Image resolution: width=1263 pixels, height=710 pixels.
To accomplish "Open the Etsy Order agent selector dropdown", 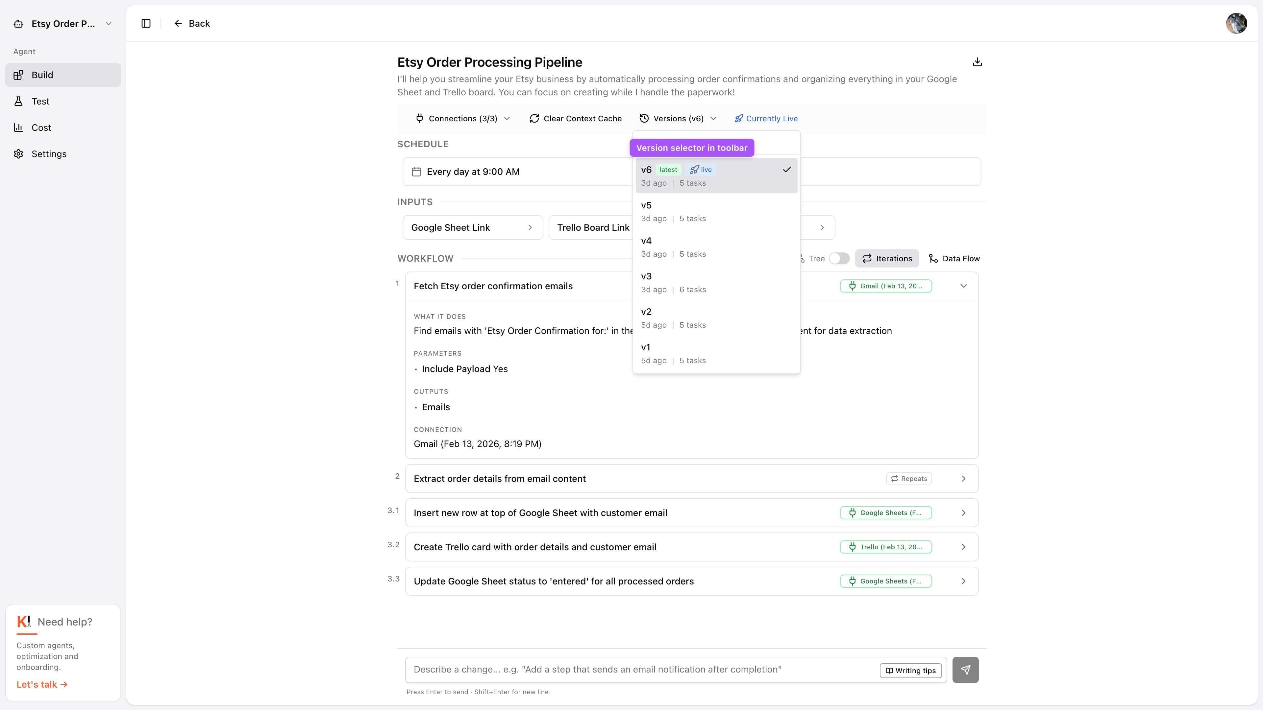I will coord(63,24).
